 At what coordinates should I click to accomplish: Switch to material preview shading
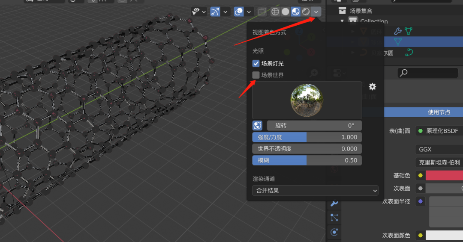coord(295,12)
